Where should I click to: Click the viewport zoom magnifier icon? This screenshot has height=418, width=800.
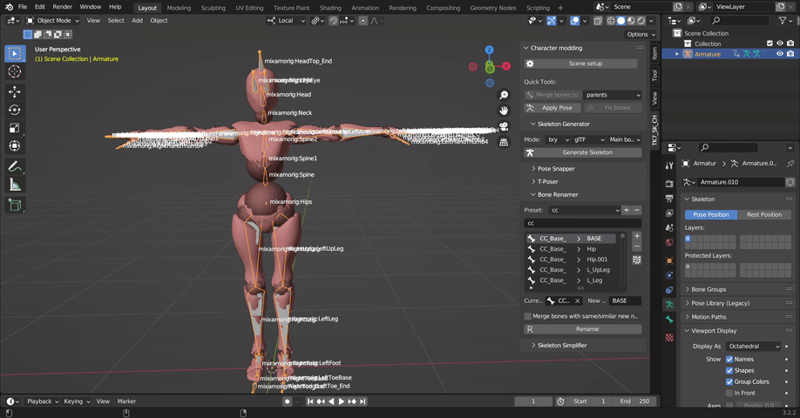click(x=504, y=95)
